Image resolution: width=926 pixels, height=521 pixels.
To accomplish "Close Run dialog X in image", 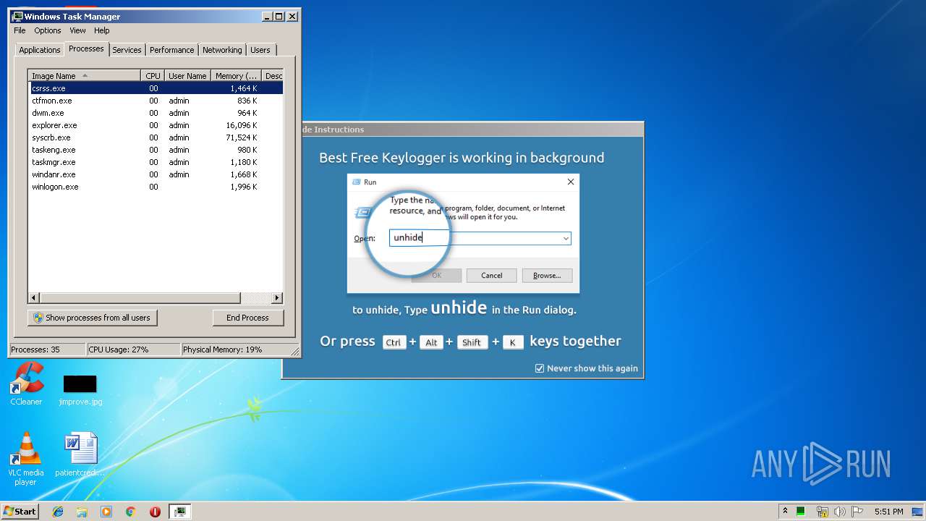I will 570,182.
